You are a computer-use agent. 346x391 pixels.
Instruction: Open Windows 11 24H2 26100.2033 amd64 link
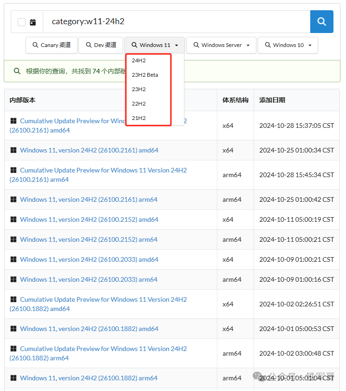pos(89,259)
